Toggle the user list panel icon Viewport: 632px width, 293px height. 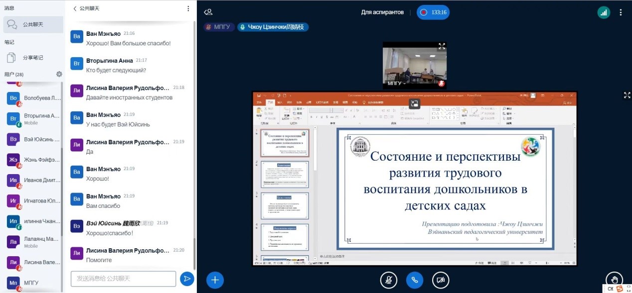[x=208, y=12]
